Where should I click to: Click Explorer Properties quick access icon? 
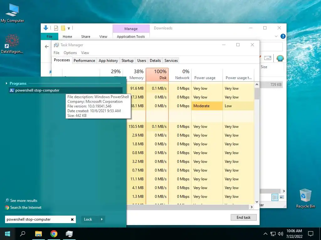click(56, 28)
